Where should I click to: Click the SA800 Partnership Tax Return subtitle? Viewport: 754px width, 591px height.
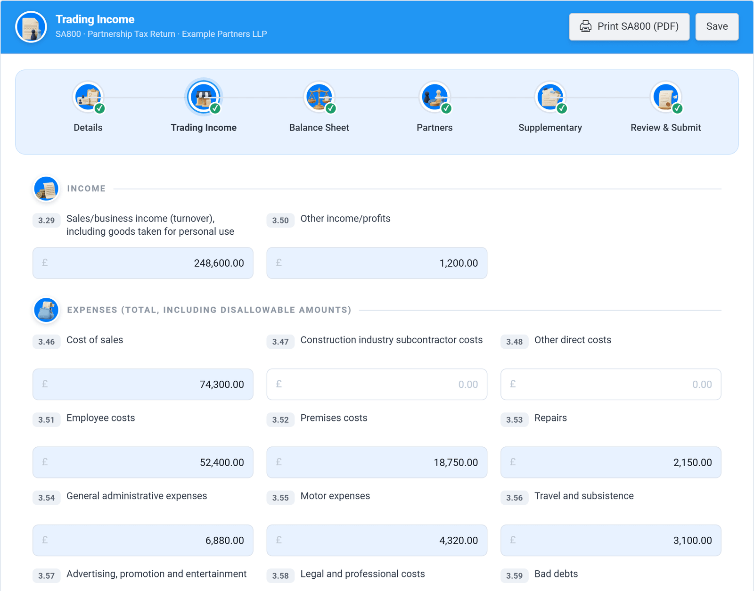pos(161,34)
